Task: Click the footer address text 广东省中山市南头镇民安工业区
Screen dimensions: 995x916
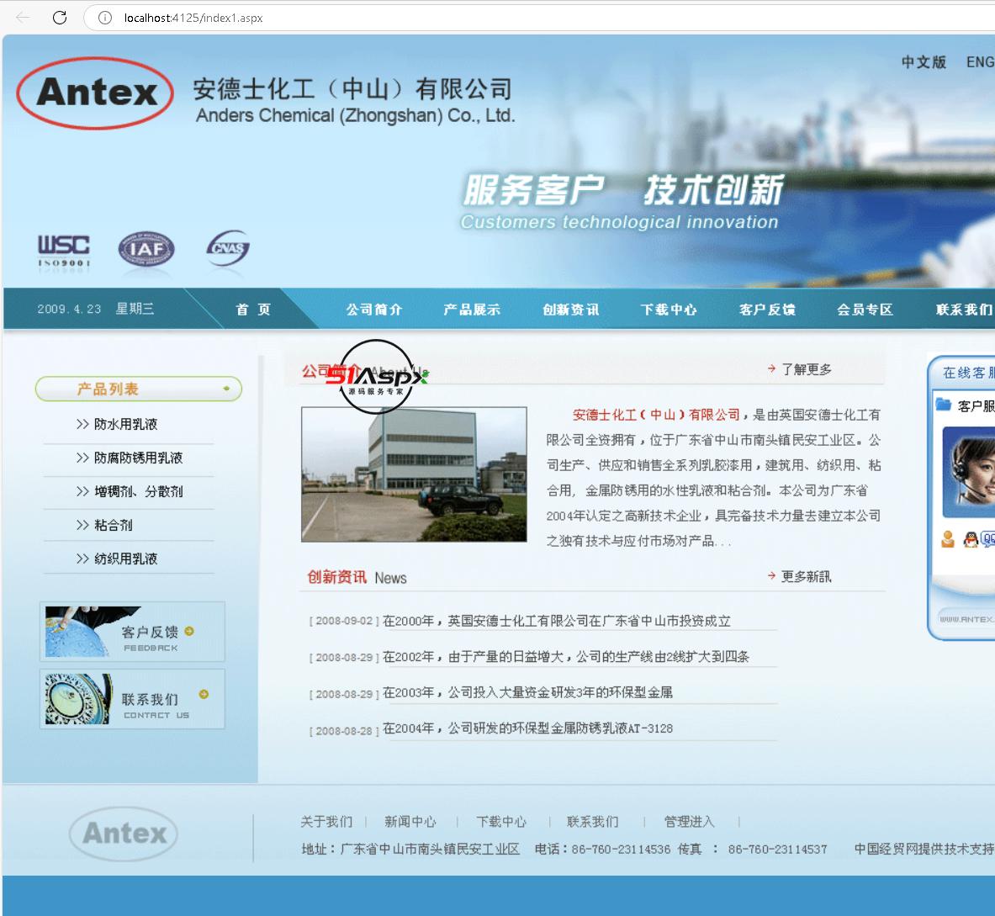Action: coord(431,849)
